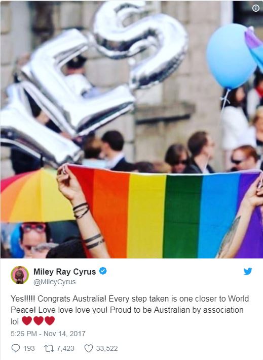Open Twitter via the blue bird logo
The height and width of the screenshot is (360, 263).
(248, 272)
